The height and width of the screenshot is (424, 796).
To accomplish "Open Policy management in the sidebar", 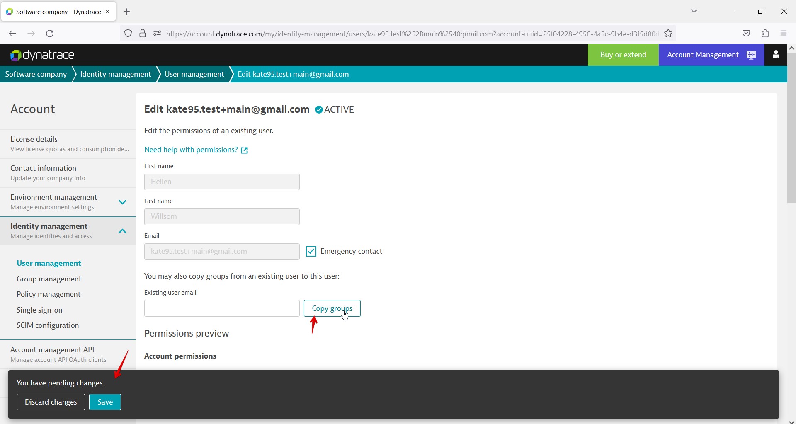I will (x=49, y=294).
